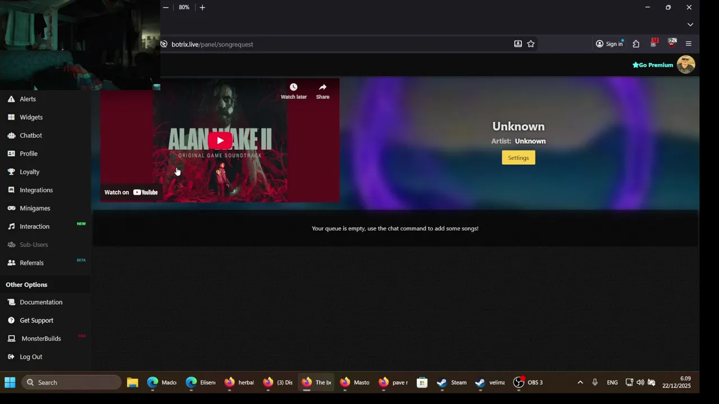
Task: Click the Firefox Sign in button
Action: coord(610,44)
